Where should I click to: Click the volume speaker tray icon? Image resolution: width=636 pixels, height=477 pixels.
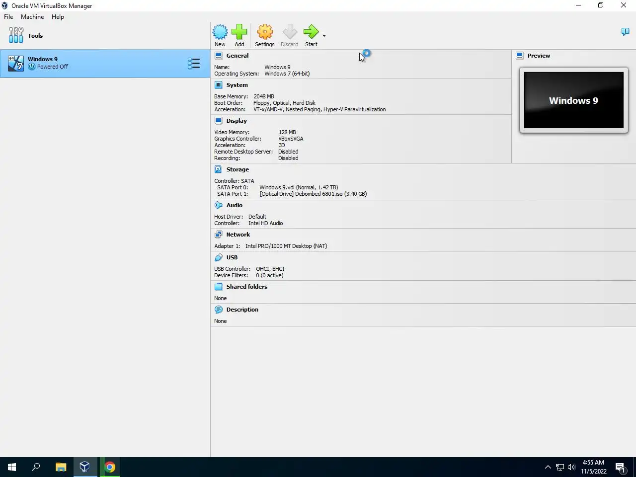[x=571, y=467]
